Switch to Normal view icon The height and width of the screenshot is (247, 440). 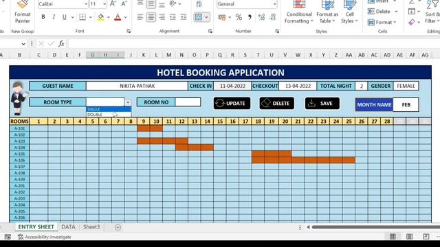(393, 237)
